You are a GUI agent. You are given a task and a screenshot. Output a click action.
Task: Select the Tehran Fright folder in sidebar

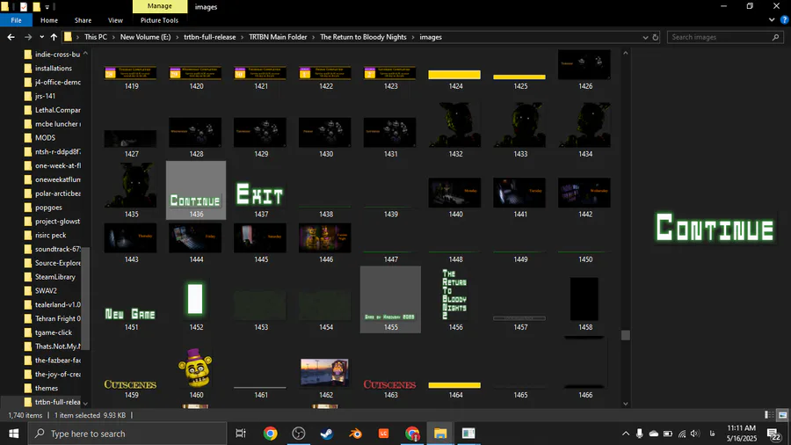pos(53,319)
